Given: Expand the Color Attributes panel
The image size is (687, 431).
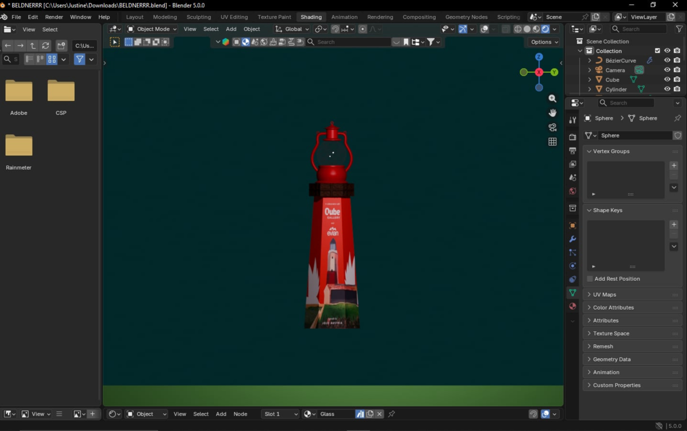Looking at the screenshot, I should [632, 307].
